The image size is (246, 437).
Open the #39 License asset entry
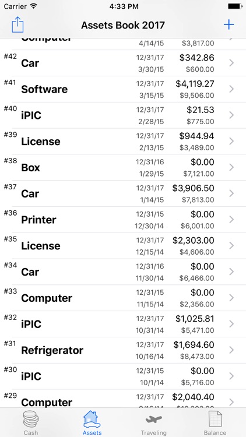click(x=123, y=142)
